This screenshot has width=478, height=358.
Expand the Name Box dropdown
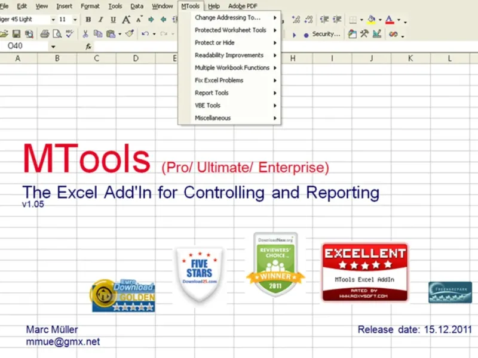(x=53, y=47)
